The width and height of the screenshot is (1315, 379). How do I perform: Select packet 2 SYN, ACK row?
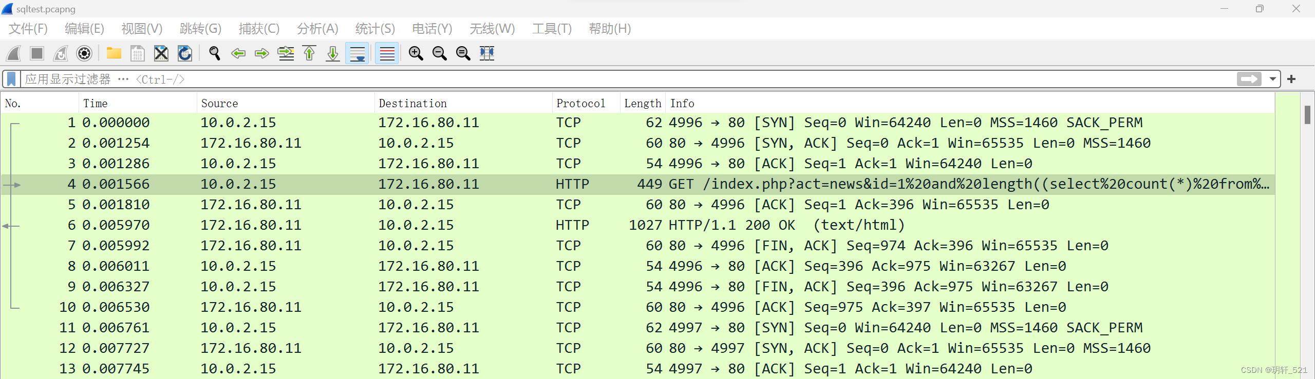point(637,144)
